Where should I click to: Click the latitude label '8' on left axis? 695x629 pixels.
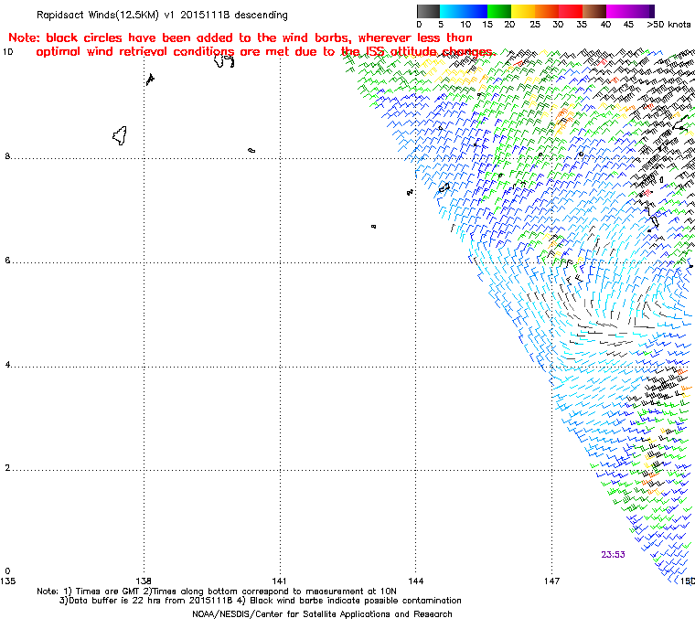point(7,156)
